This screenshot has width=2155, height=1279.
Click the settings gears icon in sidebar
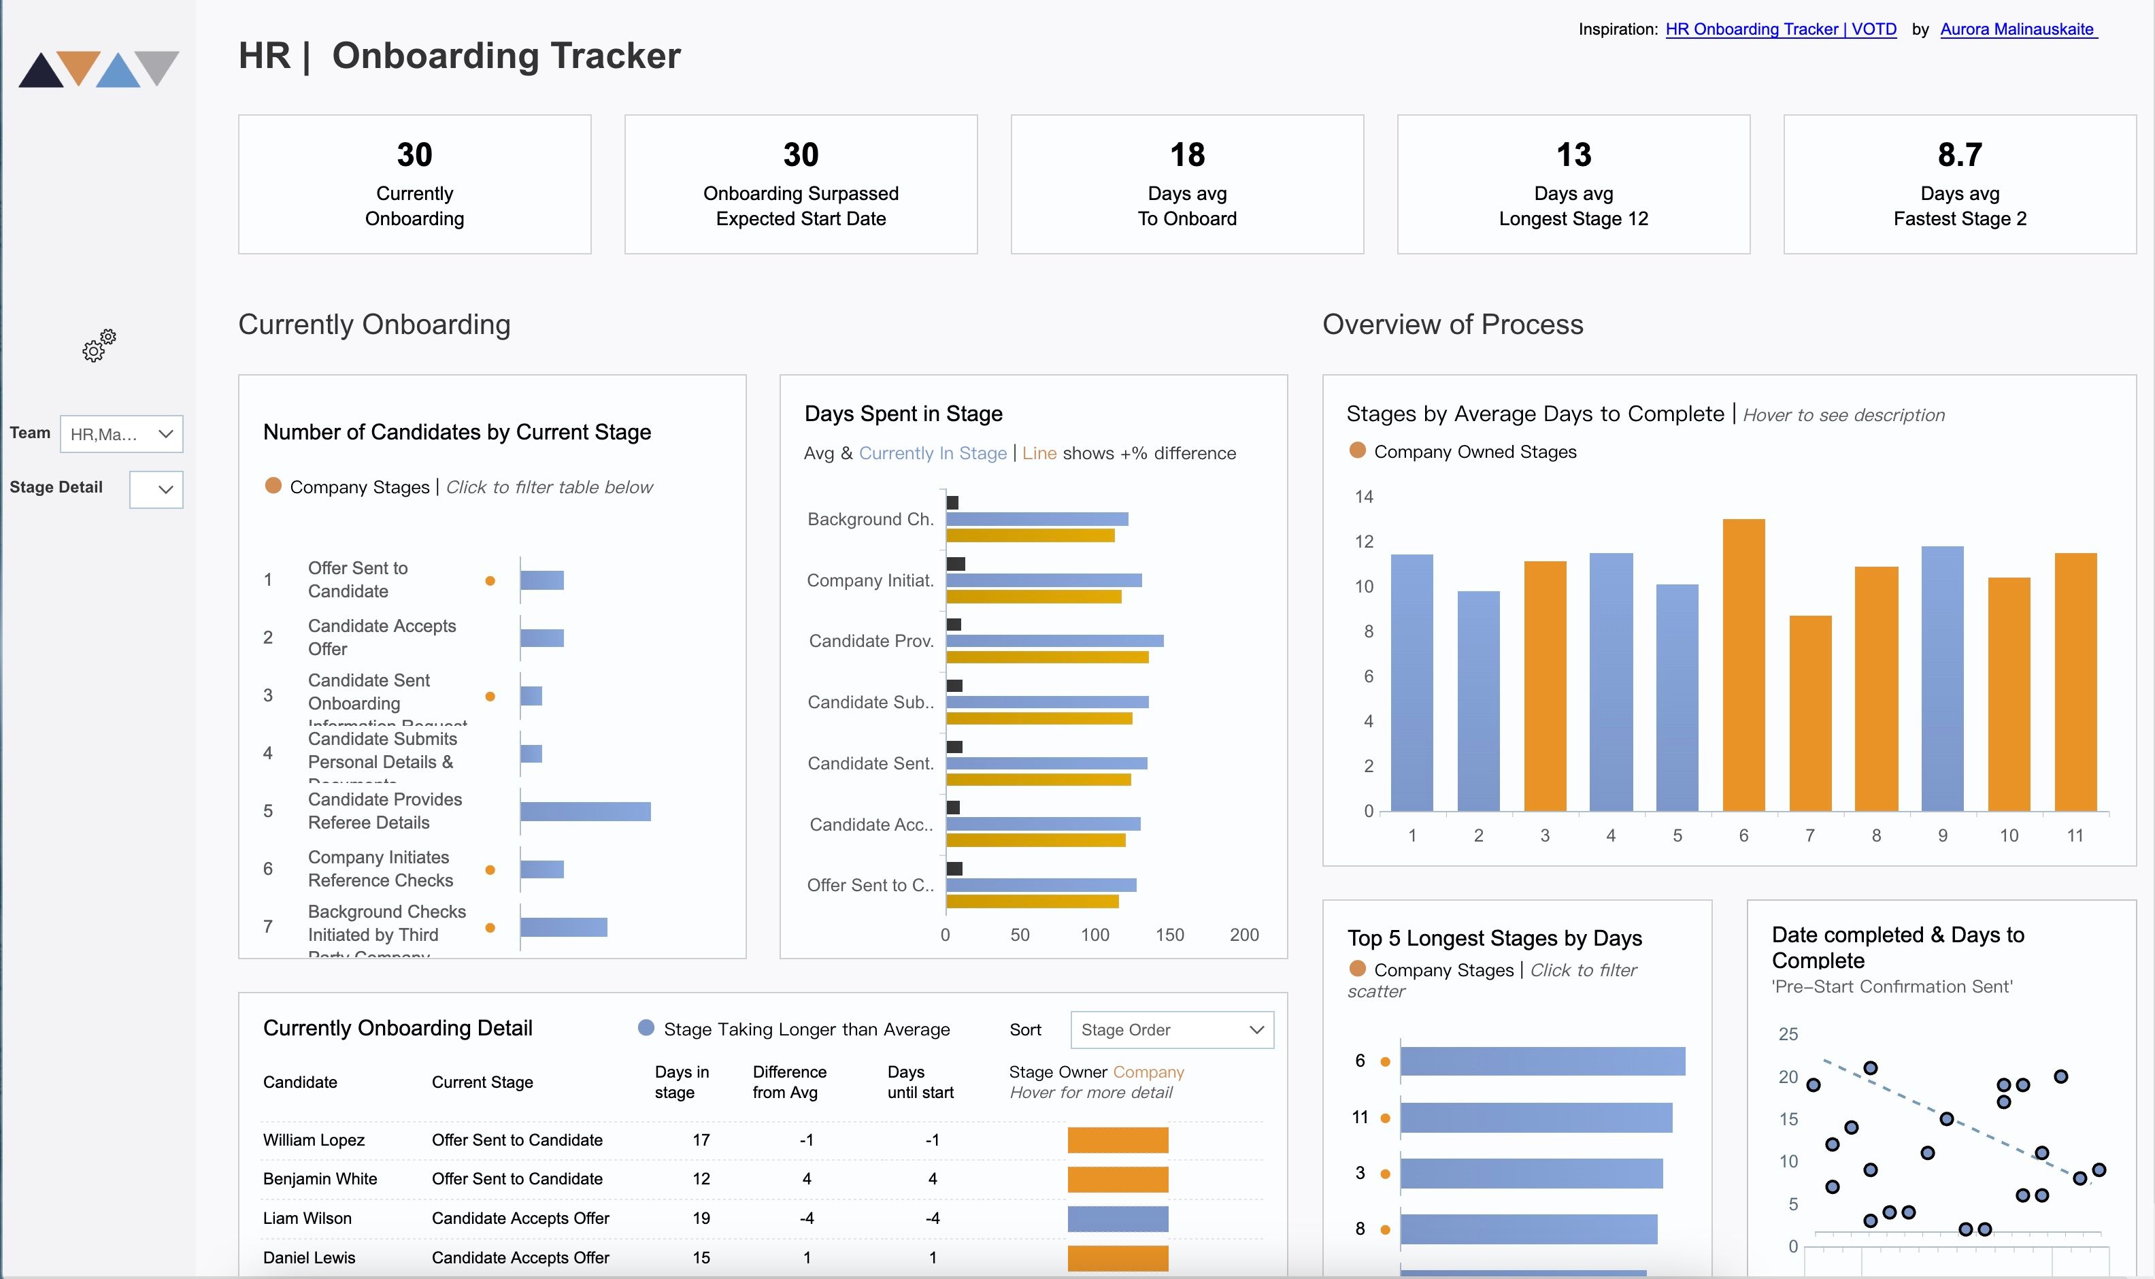point(99,345)
